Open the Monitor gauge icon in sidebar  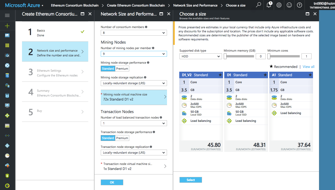(7, 156)
